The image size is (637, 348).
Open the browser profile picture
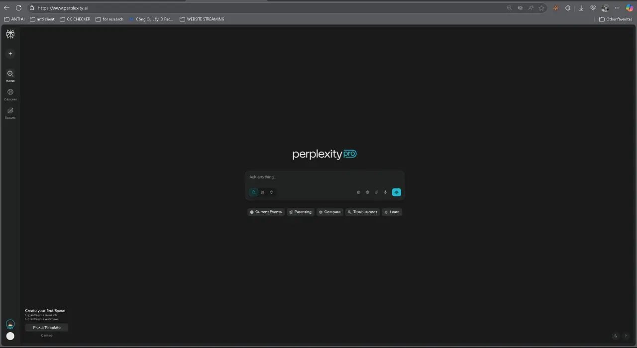pos(605,8)
